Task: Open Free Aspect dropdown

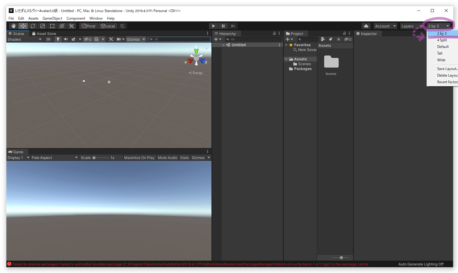Action: 55,157
